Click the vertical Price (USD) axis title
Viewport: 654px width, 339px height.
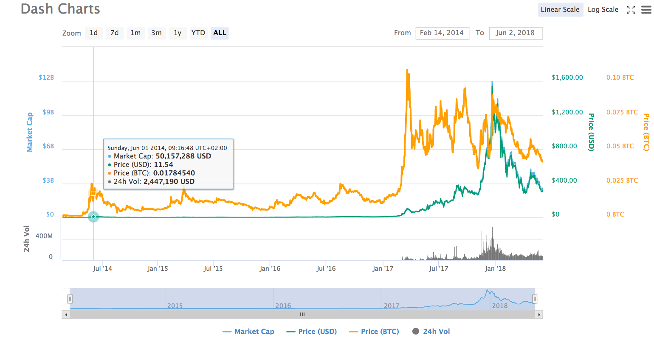[x=591, y=132]
